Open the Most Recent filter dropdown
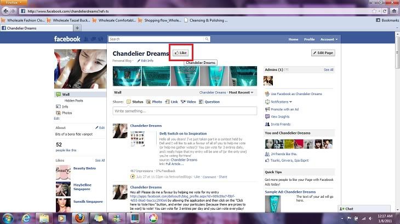 [x=241, y=92]
